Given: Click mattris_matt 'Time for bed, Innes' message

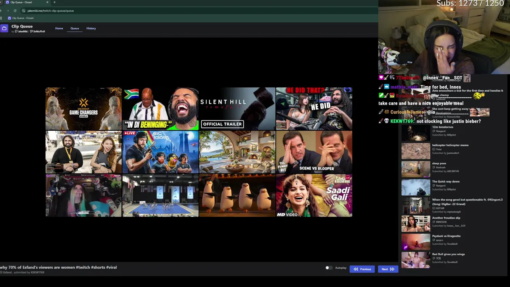Looking at the screenshot, I should (420, 87).
